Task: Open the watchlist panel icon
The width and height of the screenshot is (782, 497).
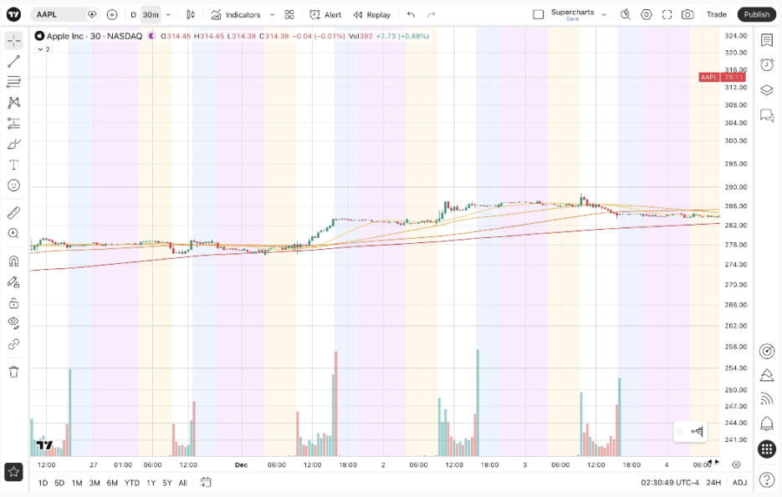Action: pyautogui.click(x=767, y=40)
